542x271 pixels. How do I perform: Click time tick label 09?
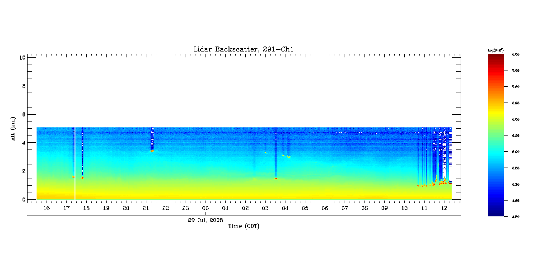(384, 208)
